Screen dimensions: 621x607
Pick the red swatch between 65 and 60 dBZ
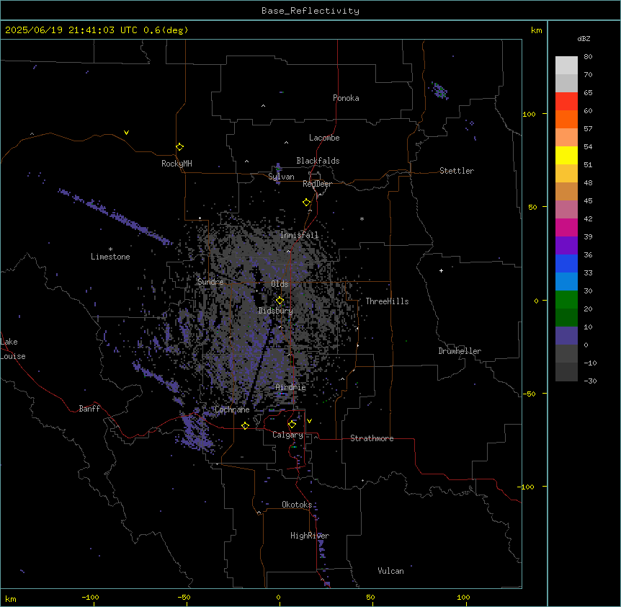[x=566, y=102]
